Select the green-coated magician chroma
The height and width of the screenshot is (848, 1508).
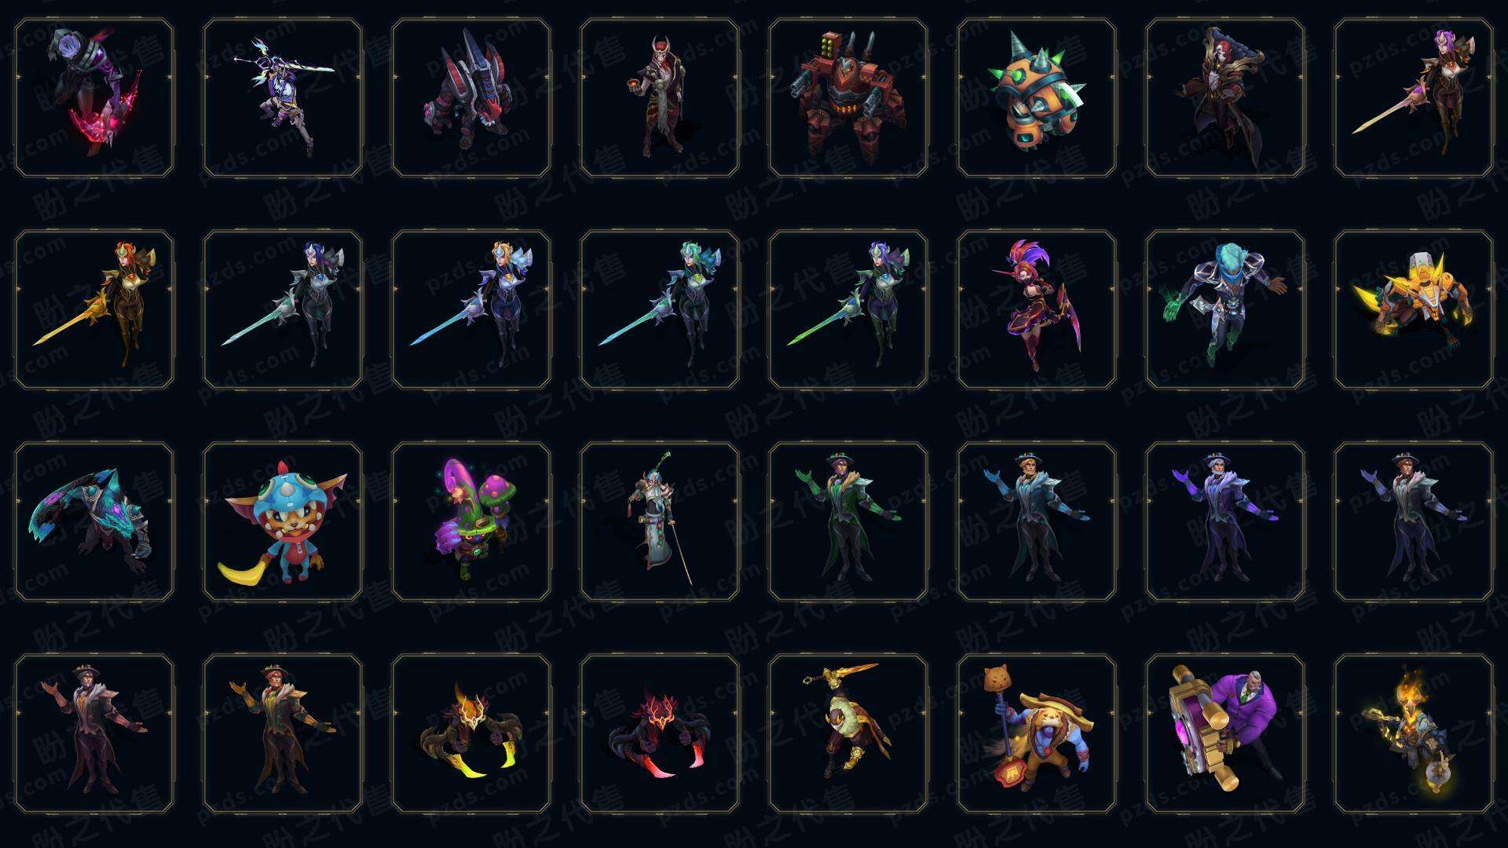848,521
